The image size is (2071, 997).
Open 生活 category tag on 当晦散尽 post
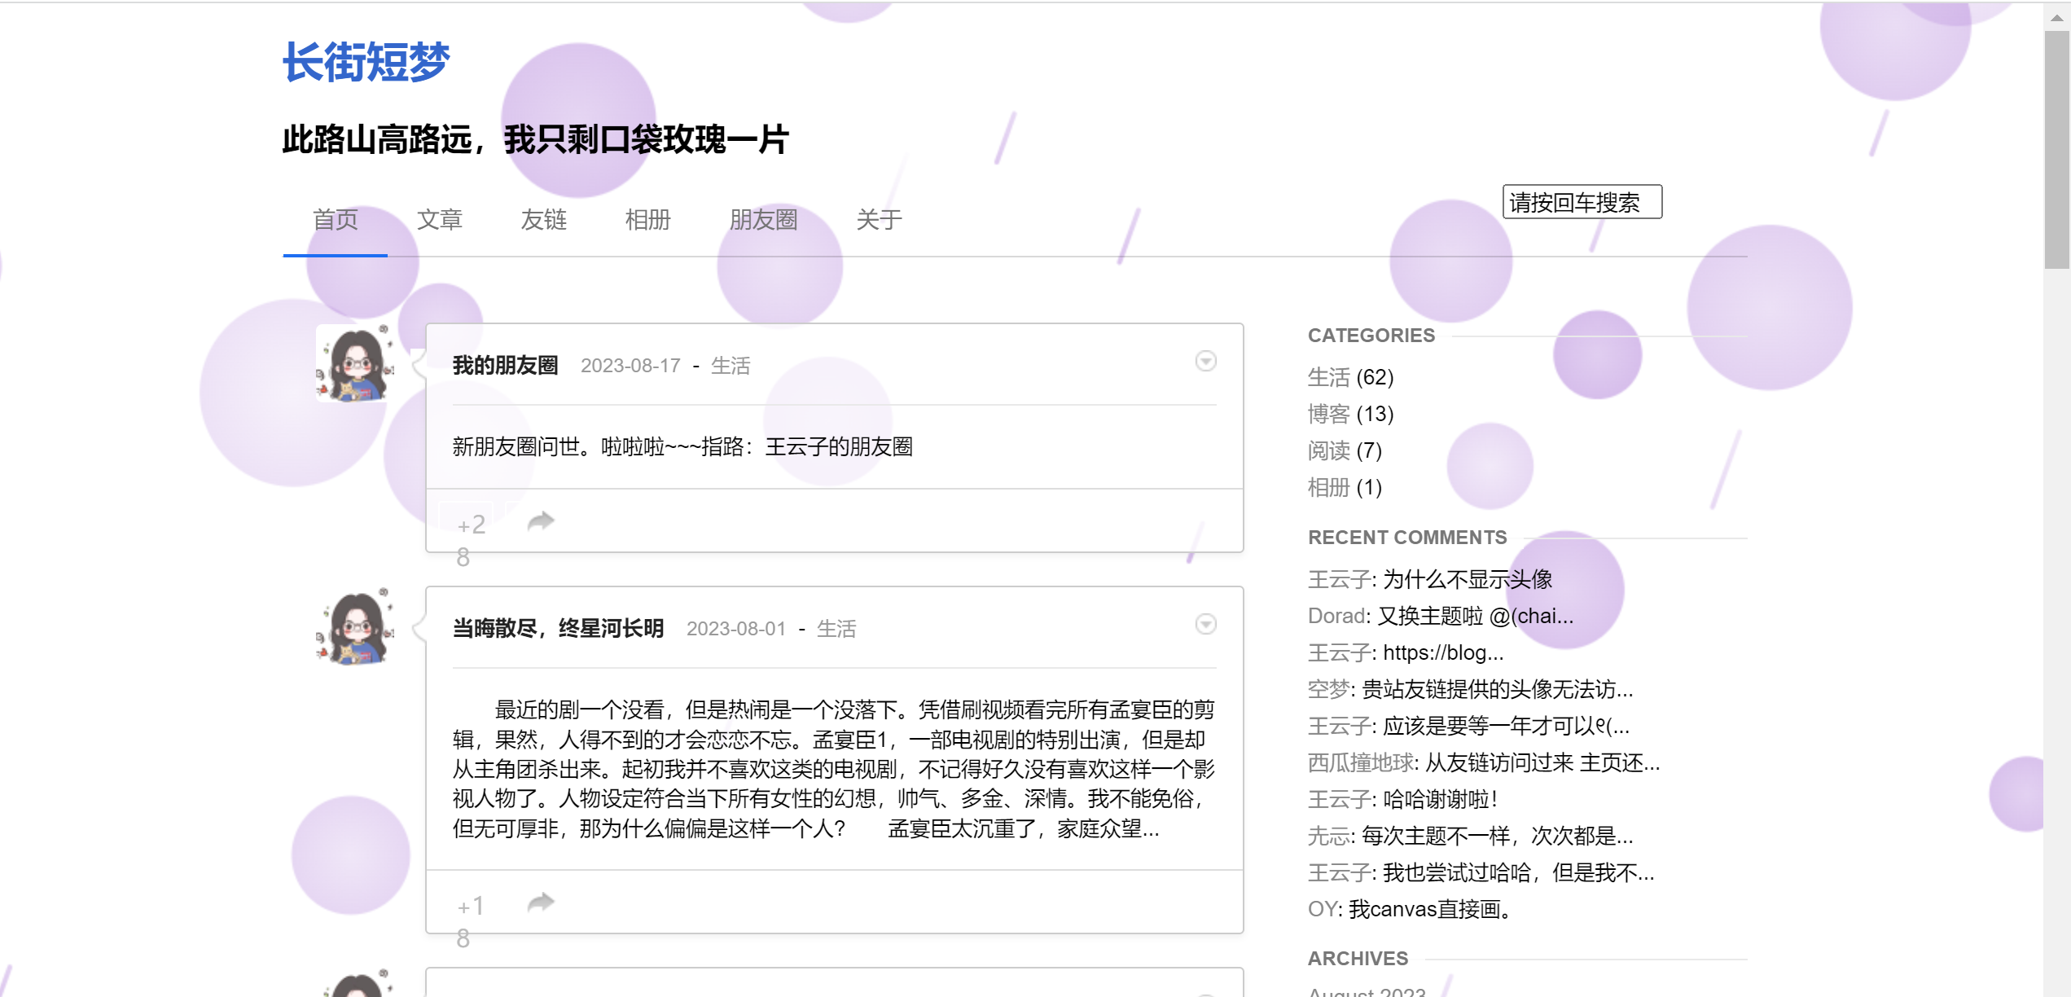[x=836, y=629]
